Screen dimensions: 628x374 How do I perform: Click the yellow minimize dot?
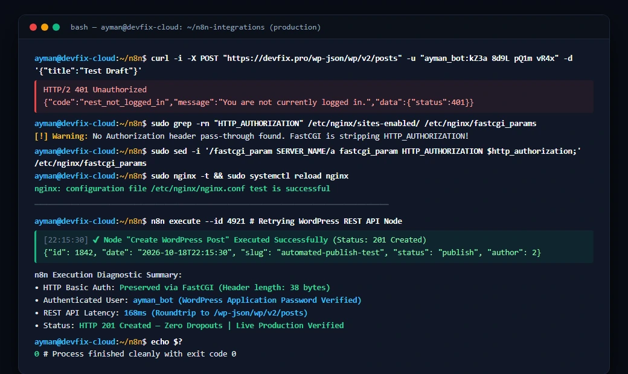click(x=45, y=27)
